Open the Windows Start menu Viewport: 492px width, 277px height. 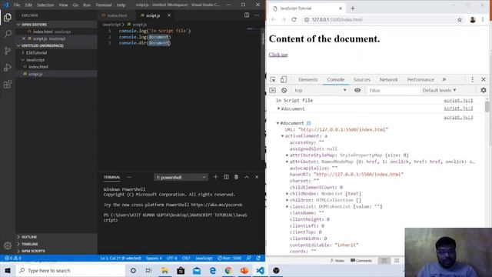[8, 270]
